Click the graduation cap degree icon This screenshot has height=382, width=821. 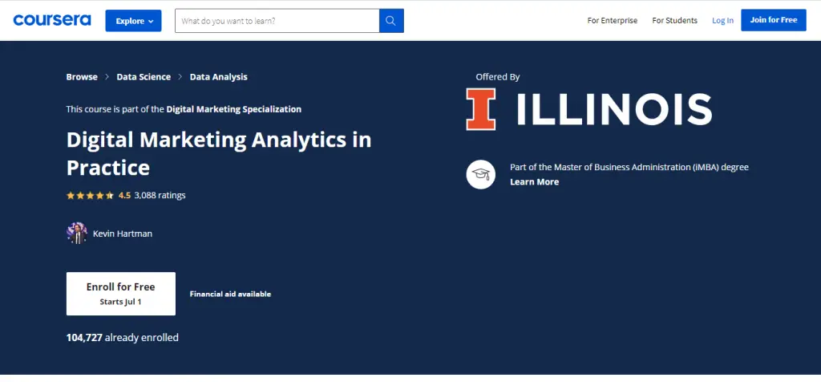point(481,174)
